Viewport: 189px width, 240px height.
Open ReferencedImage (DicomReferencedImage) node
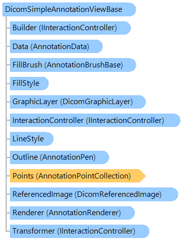pos(94,194)
